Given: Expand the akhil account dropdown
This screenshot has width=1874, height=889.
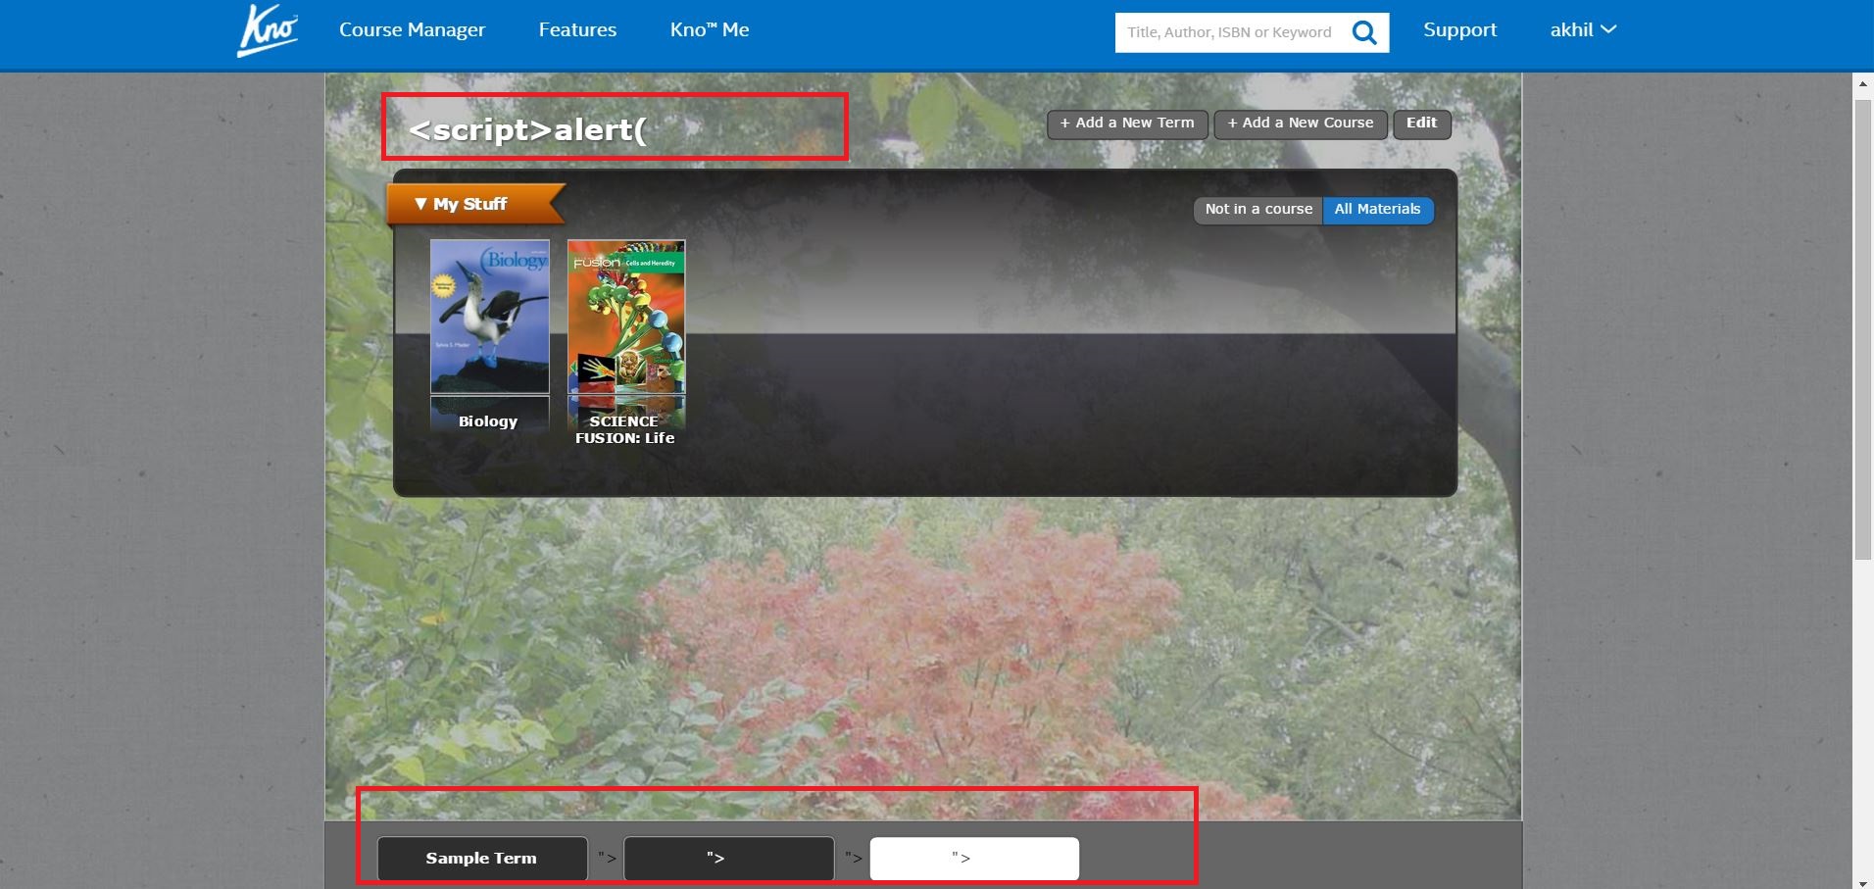Looking at the screenshot, I should 1583,30.
